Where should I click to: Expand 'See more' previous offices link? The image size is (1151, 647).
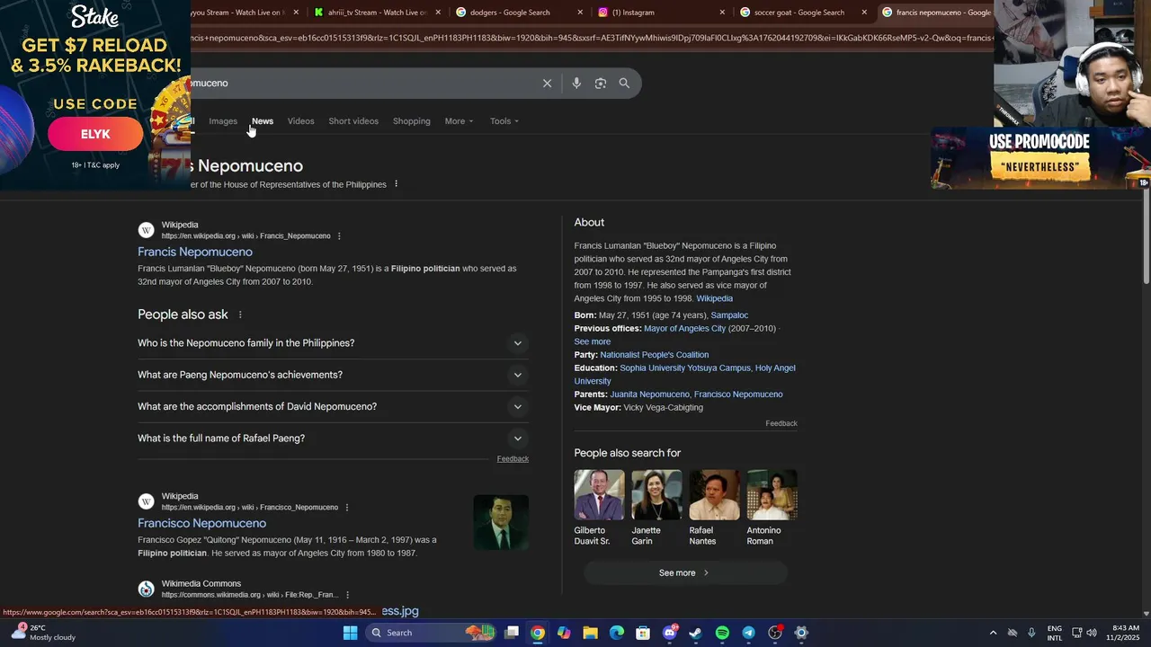point(593,341)
